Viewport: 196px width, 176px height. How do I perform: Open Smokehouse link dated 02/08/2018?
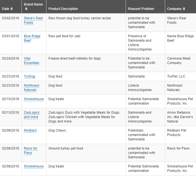pyautogui.click(x=34, y=166)
